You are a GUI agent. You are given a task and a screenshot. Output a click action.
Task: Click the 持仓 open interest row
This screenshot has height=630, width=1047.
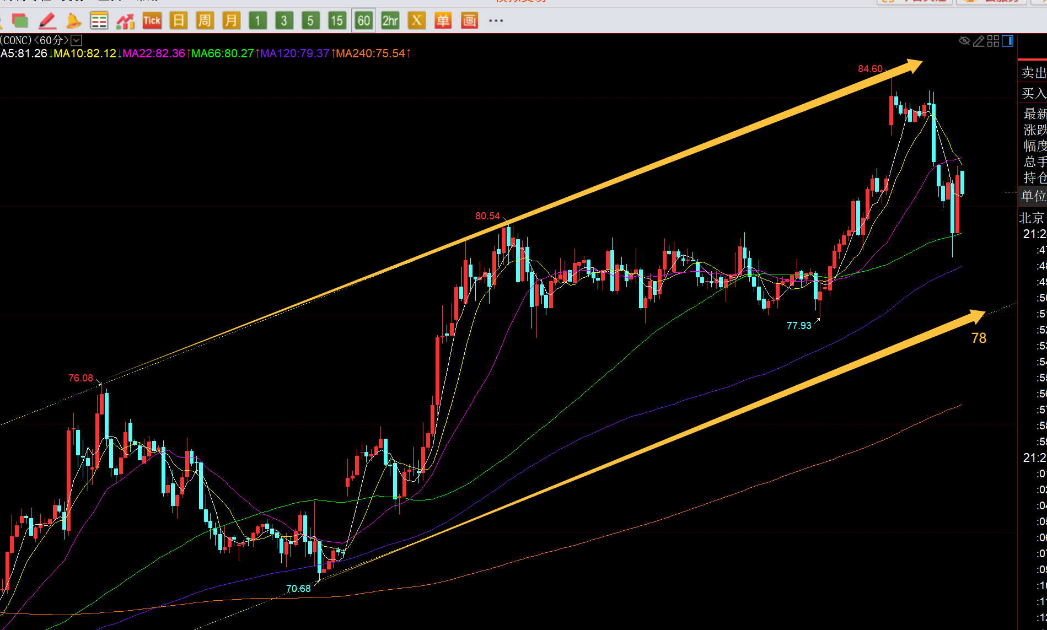pos(1034,177)
